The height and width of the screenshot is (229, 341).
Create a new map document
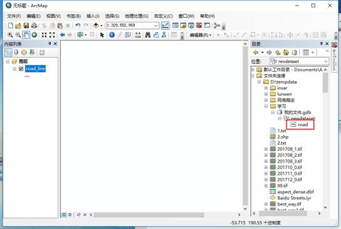click(x=10, y=25)
